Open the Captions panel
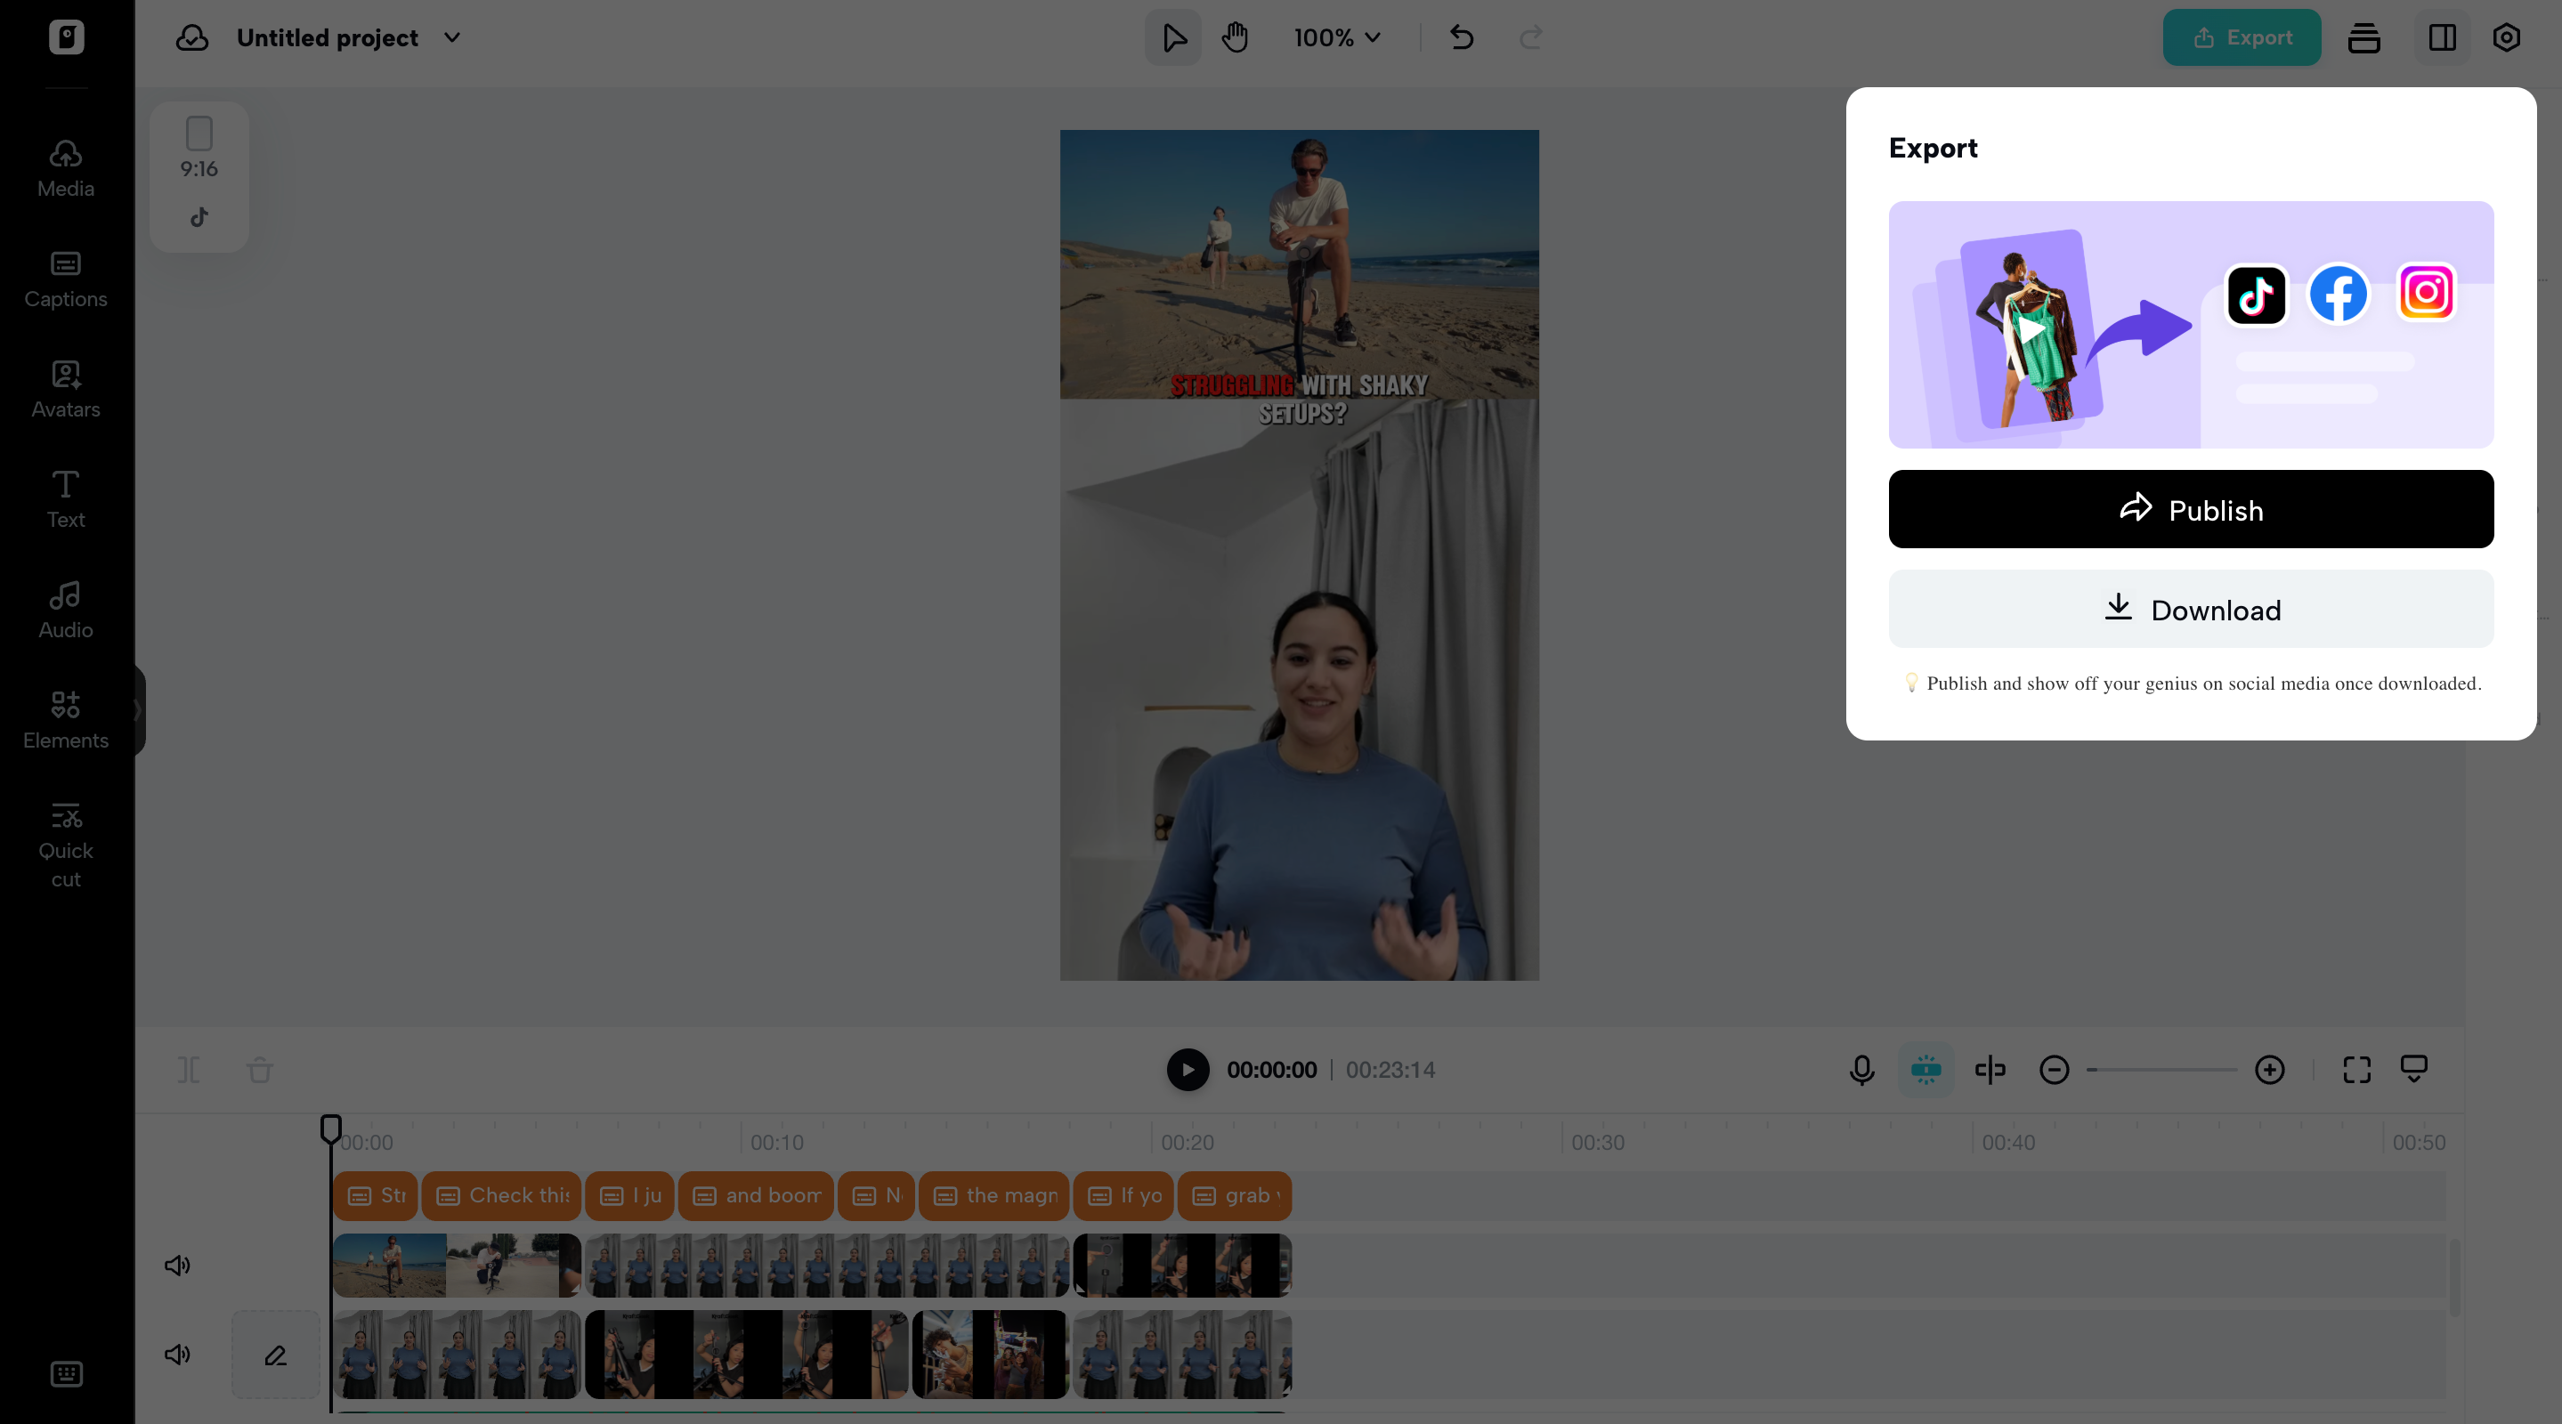Image resolution: width=2562 pixels, height=1424 pixels. tap(65, 279)
